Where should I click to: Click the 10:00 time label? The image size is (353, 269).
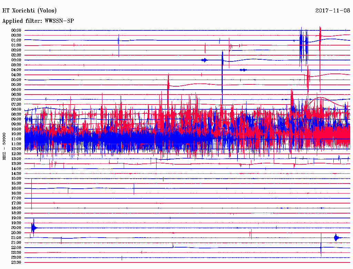16,129
